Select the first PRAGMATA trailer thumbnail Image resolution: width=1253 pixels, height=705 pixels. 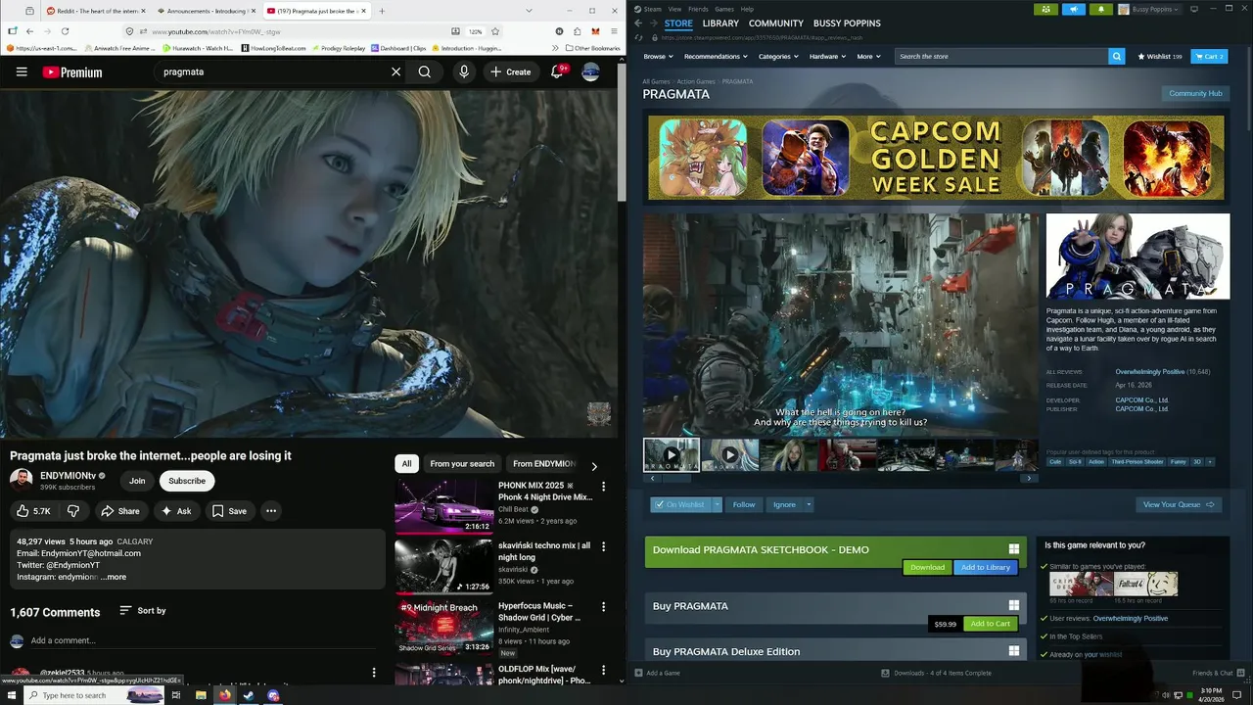672,454
